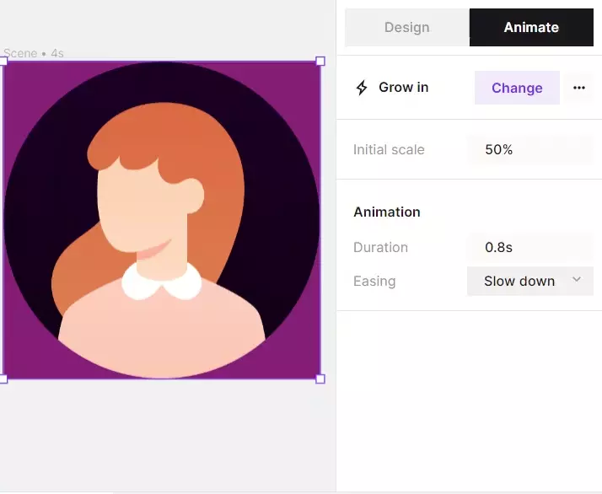Click the chevron arrow in Easing dropdown
602x494 pixels.
point(577,280)
